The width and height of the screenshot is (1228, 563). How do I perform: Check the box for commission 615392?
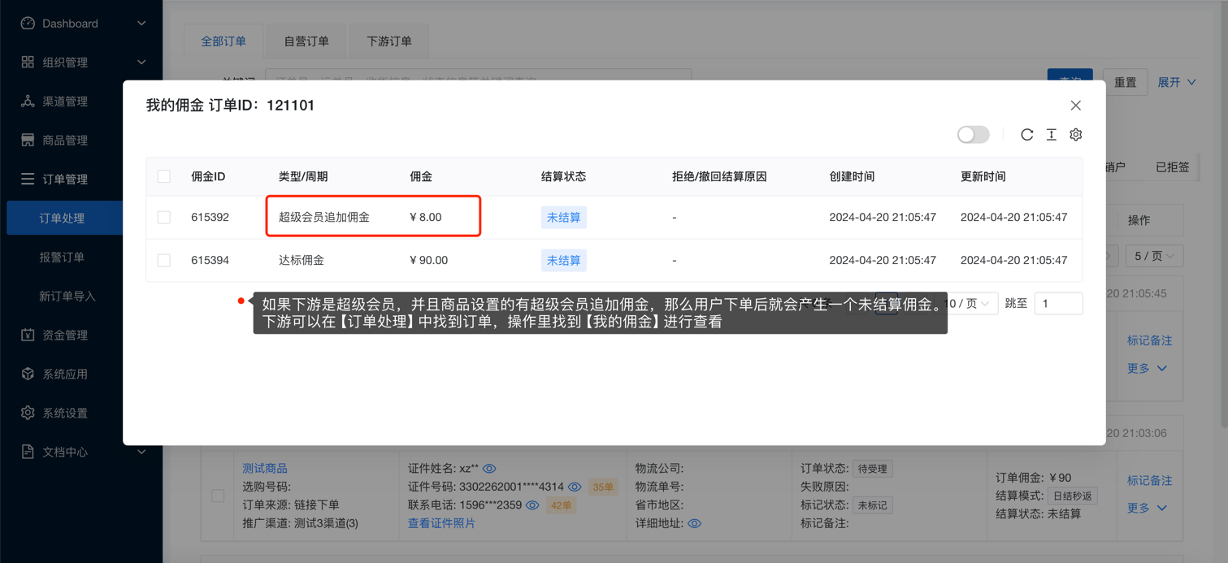point(164,218)
